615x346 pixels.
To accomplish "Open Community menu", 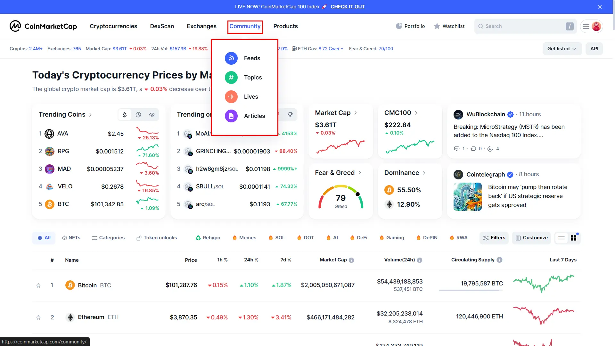I will (245, 26).
